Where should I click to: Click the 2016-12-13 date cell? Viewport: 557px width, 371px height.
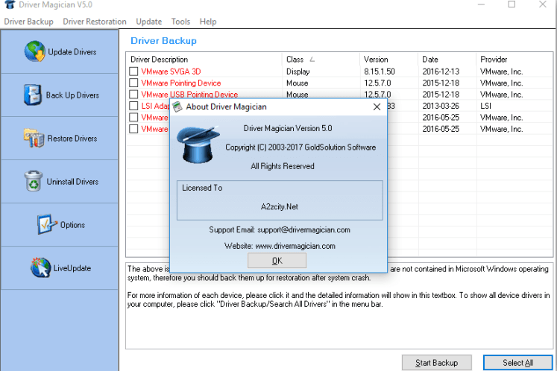pyautogui.click(x=441, y=72)
